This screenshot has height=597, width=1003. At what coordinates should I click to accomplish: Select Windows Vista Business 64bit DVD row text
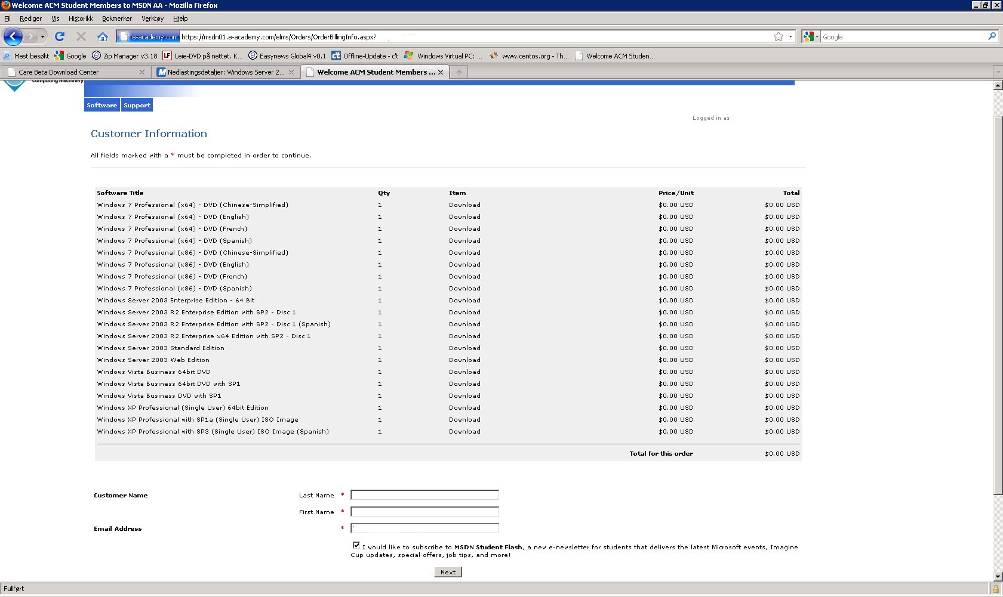pyautogui.click(x=153, y=372)
